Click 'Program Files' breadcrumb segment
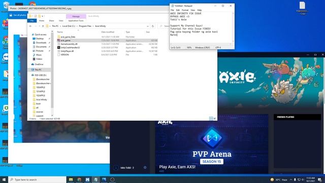 click(85, 26)
